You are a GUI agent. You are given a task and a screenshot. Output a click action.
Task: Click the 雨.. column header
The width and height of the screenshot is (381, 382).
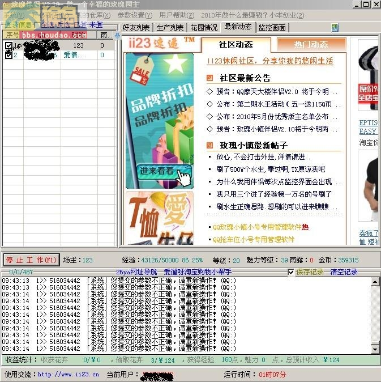pos(106,35)
